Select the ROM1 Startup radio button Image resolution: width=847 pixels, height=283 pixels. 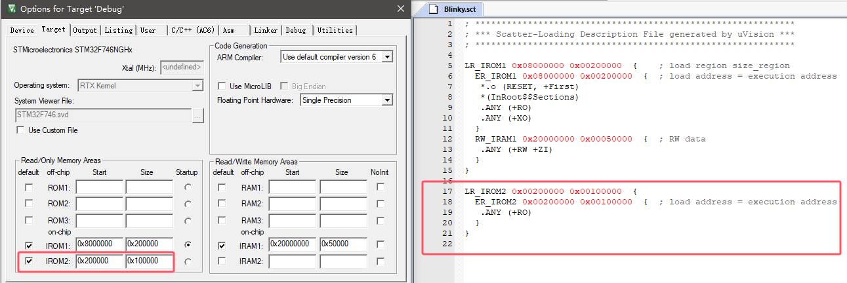(190, 187)
